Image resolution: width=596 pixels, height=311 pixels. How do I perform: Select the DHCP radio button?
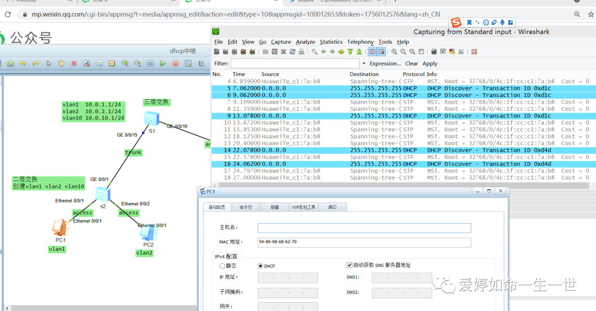coord(260,266)
